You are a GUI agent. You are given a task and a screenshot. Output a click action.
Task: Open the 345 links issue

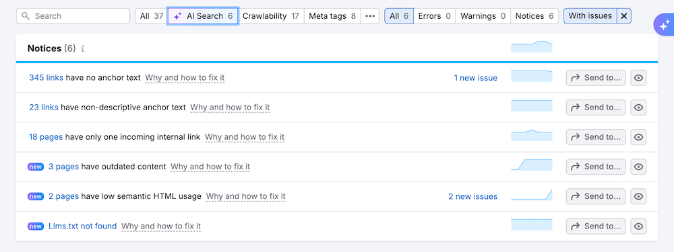click(x=47, y=78)
